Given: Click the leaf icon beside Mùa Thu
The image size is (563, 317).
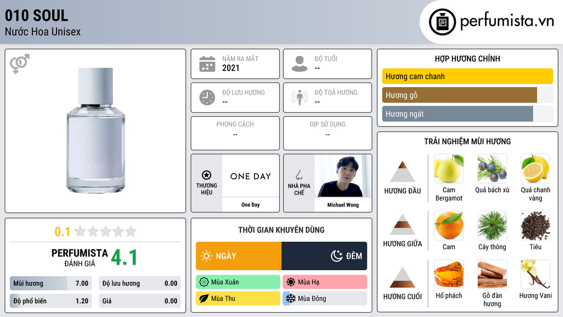Looking at the screenshot, I should pos(204,298).
